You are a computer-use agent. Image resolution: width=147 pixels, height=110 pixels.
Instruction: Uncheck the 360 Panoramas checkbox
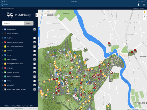[x=35, y=29]
